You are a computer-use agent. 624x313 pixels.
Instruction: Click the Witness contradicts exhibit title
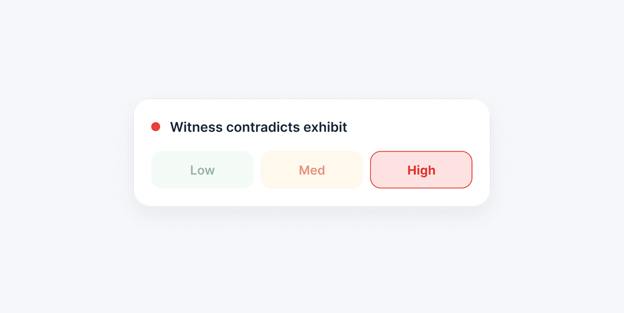[x=259, y=127]
